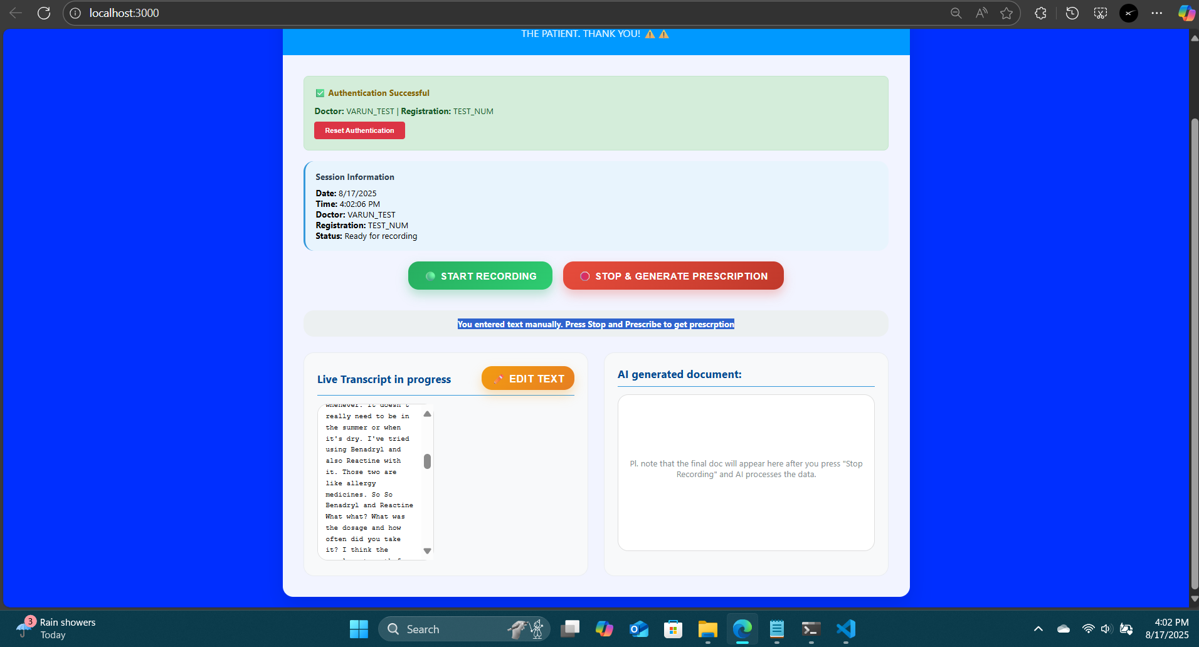Launch Visual Studio Code from the taskbar
1199x647 pixels.
[845, 629]
